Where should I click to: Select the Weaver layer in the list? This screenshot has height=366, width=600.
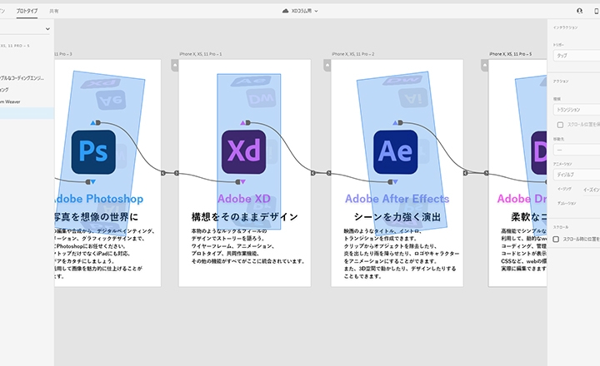[x=21, y=101]
